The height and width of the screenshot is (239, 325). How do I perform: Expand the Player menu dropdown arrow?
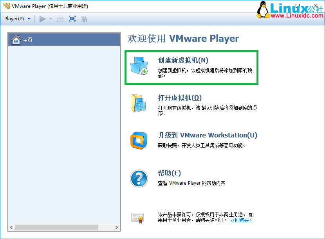click(x=29, y=19)
